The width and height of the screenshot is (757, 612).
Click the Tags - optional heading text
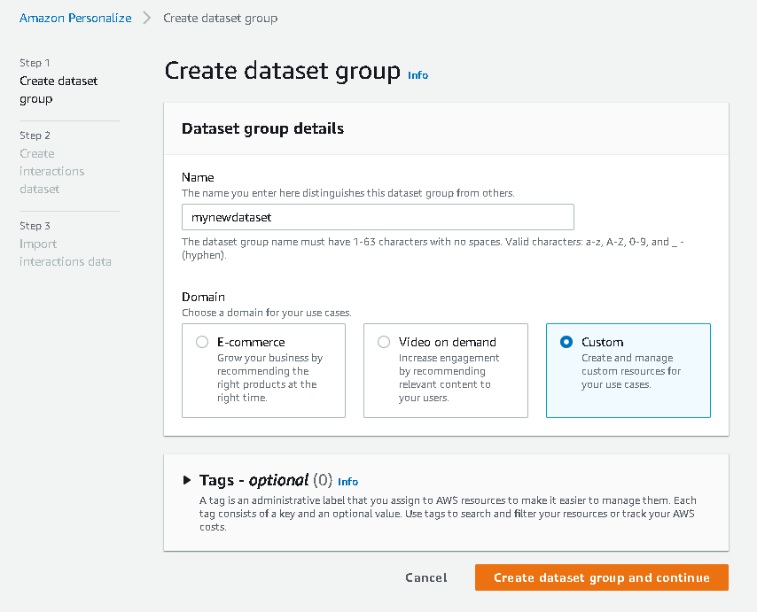click(254, 480)
